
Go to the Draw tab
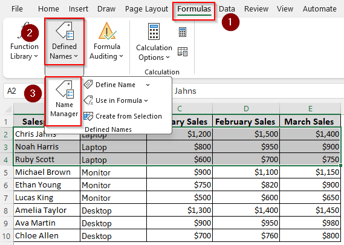(x=106, y=9)
